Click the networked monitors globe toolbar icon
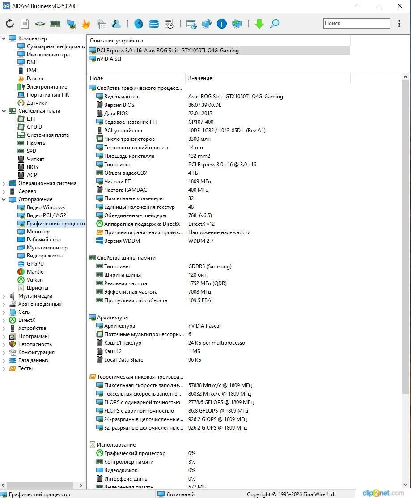The height and width of the screenshot is (498, 411). point(207,24)
